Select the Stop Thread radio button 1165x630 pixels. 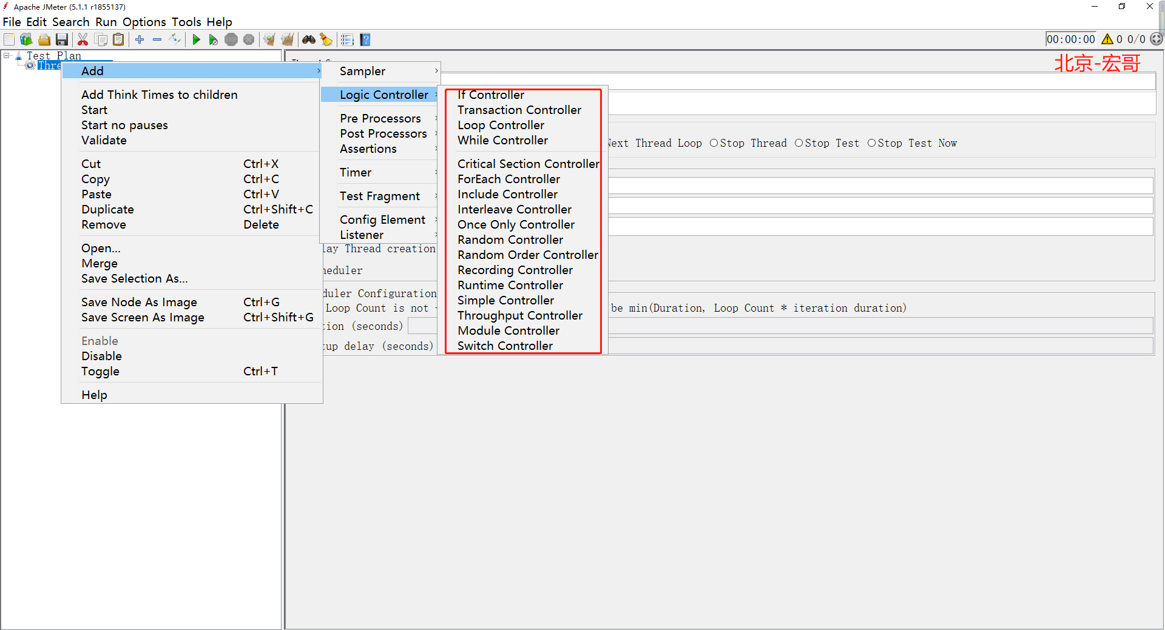point(714,143)
